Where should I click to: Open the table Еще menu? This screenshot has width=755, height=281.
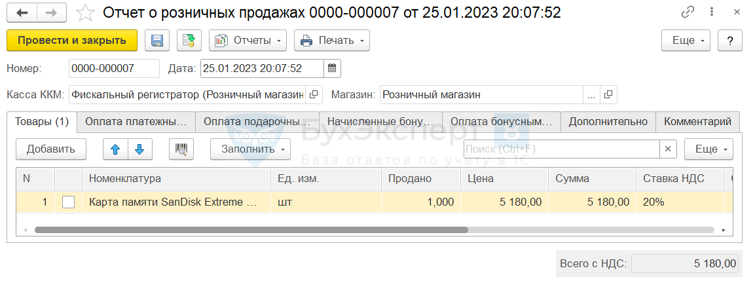(x=709, y=149)
